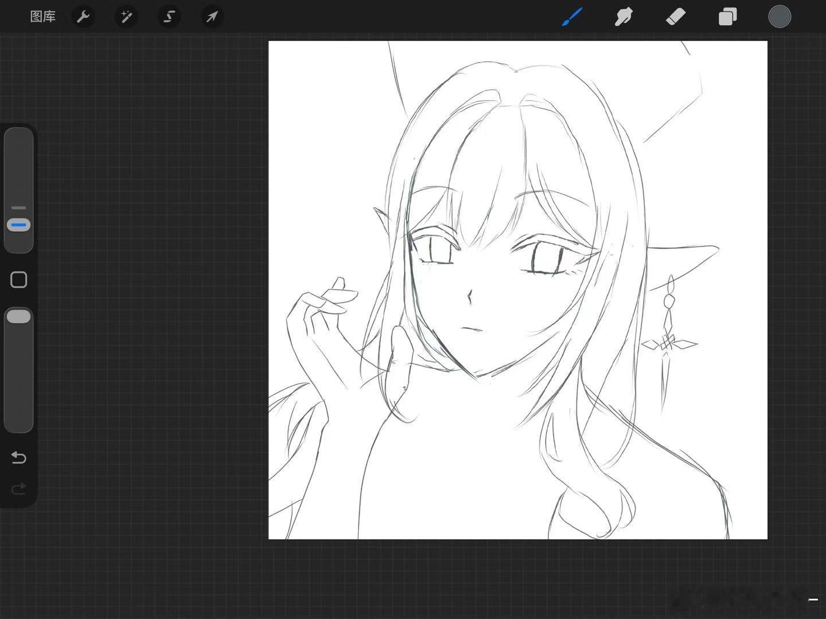Click the lower track of opacity slider
Image resolution: width=826 pixels, height=619 pixels.
click(19, 378)
